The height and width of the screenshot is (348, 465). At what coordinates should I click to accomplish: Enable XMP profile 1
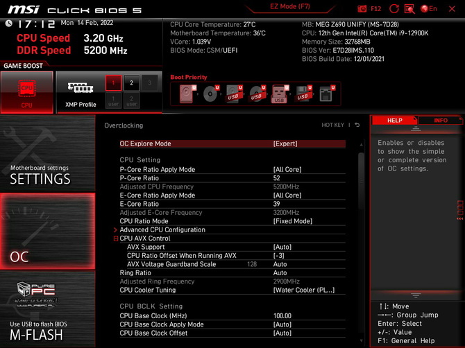point(113,83)
